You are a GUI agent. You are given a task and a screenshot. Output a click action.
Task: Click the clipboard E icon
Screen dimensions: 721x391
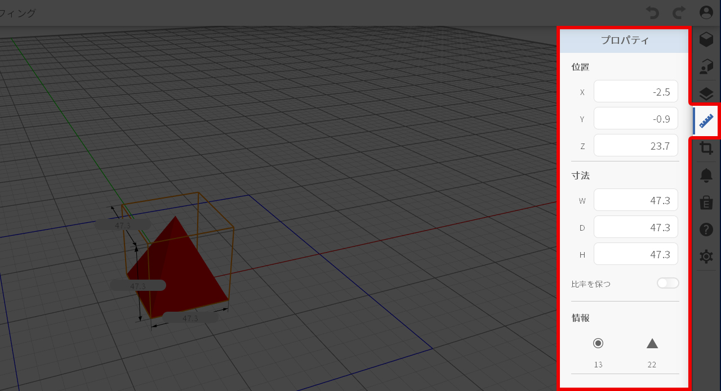(x=706, y=203)
